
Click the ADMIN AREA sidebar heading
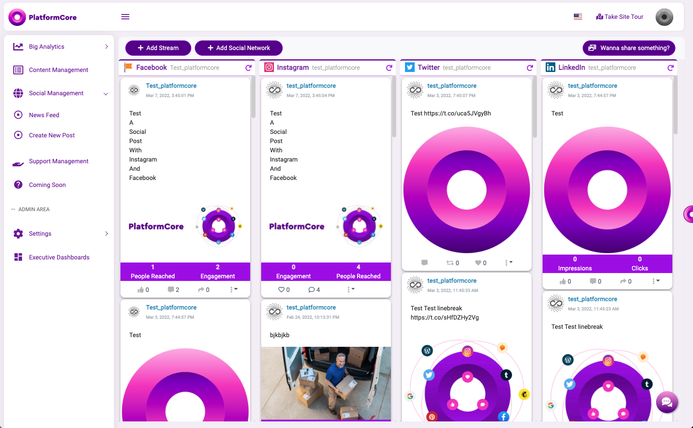(34, 209)
